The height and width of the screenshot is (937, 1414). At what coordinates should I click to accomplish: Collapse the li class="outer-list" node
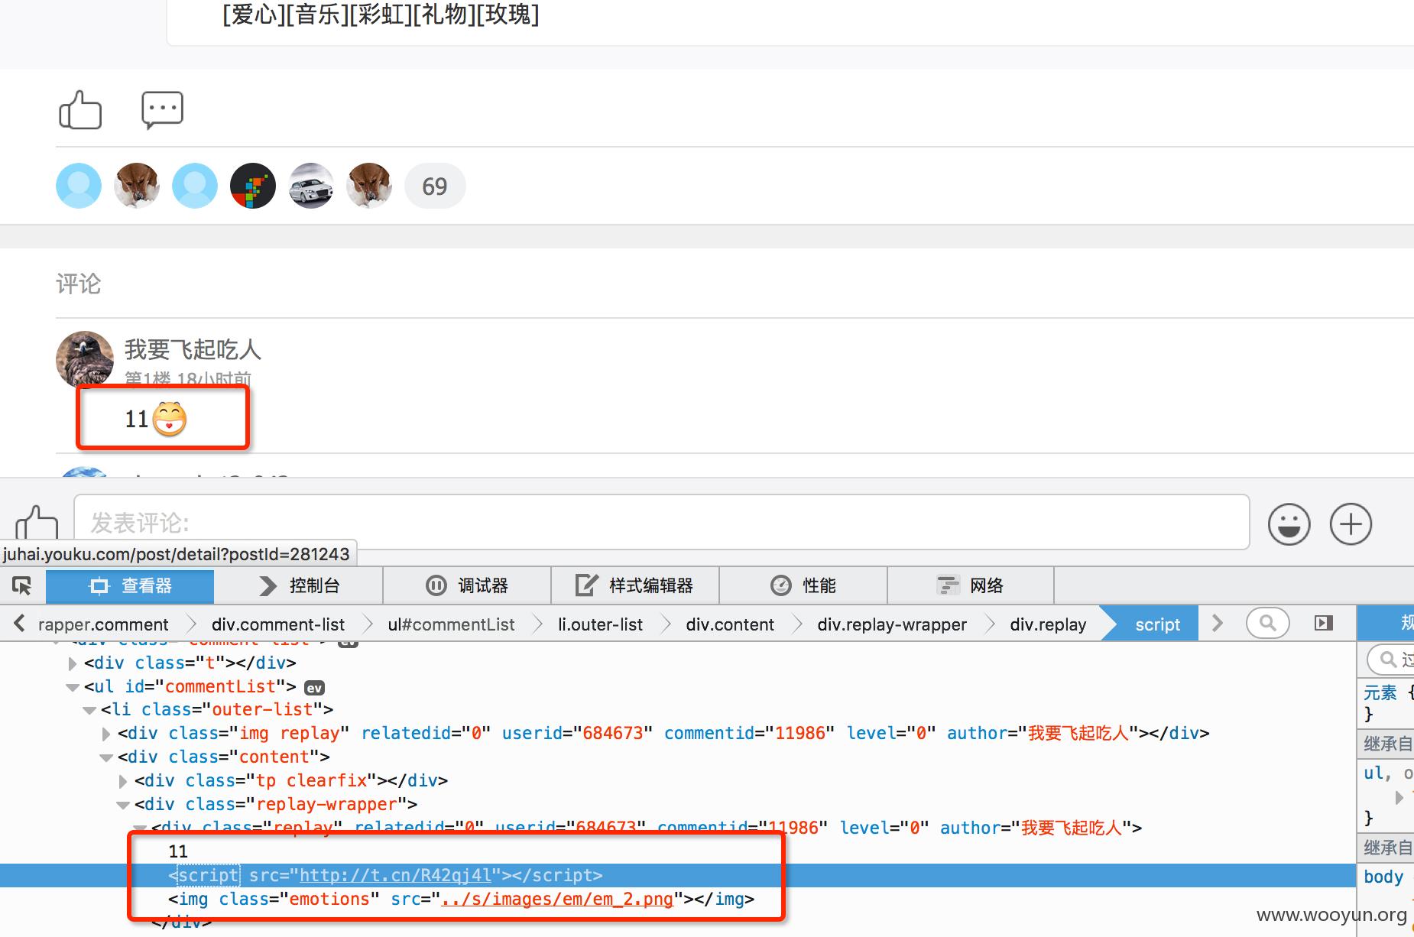point(89,711)
